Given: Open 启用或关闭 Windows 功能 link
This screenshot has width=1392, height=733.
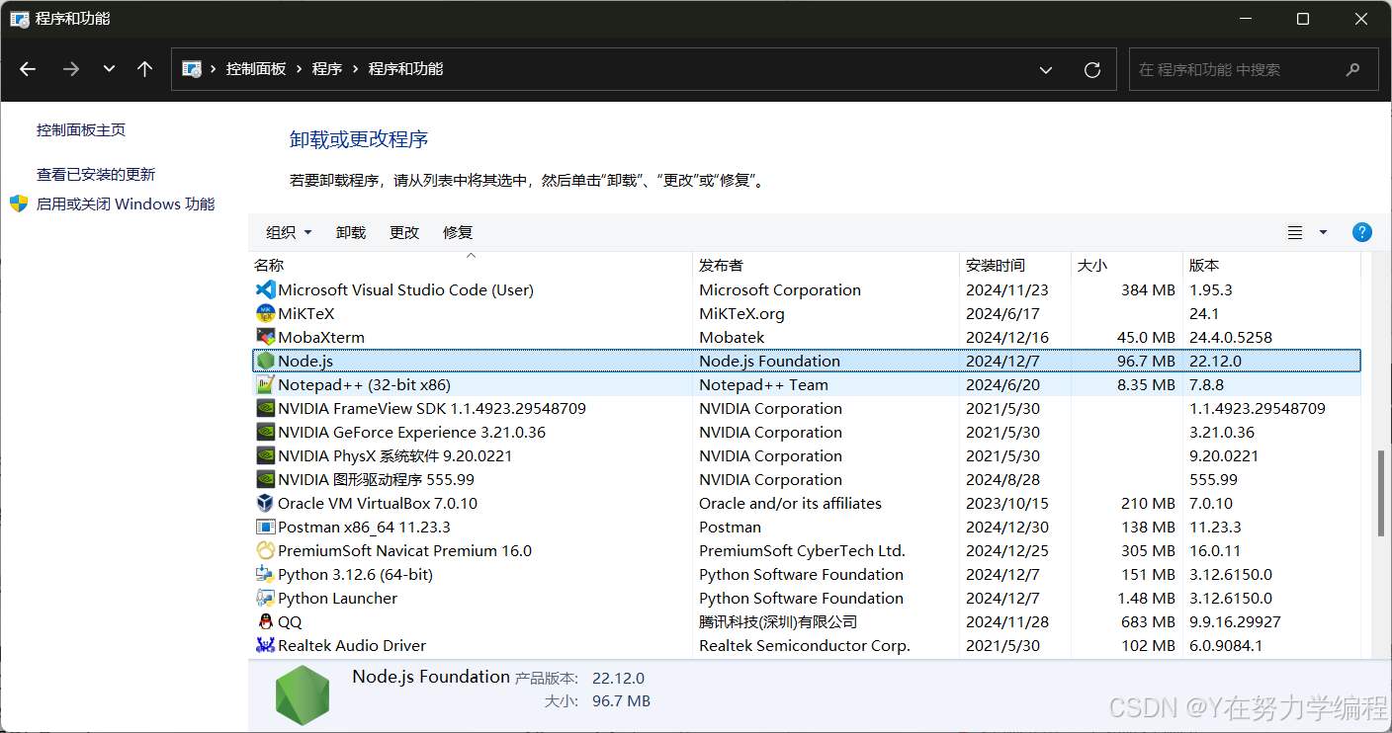Looking at the screenshot, I should point(126,204).
